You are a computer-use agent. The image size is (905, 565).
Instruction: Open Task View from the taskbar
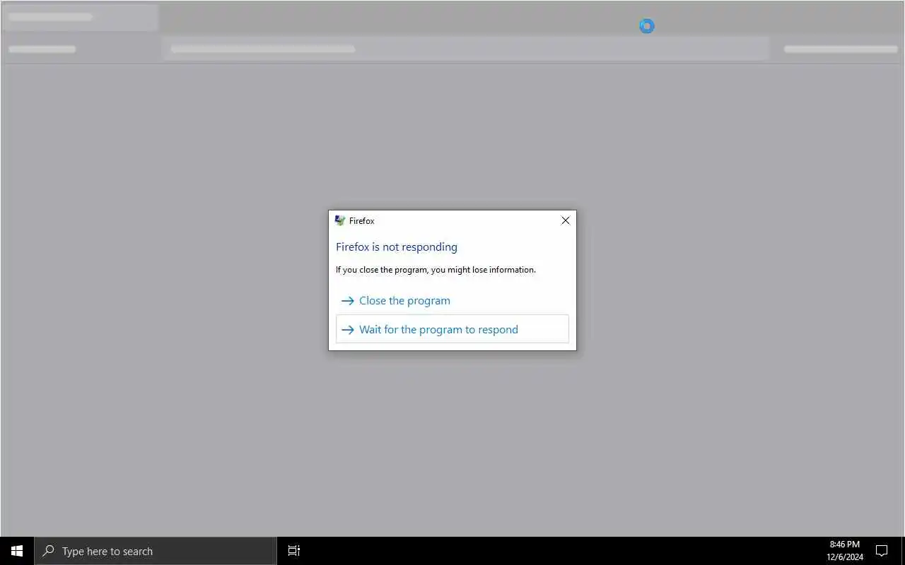click(x=294, y=551)
